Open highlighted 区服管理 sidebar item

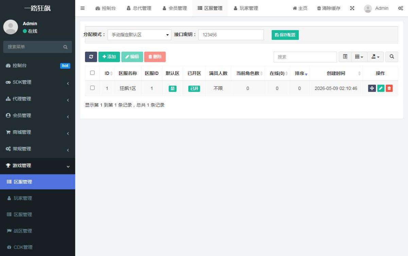coord(37,182)
